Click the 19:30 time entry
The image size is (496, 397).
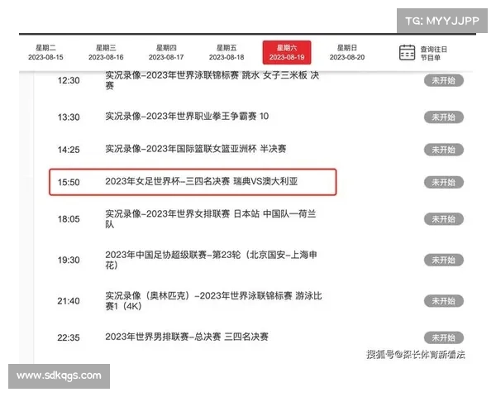click(69, 261)
